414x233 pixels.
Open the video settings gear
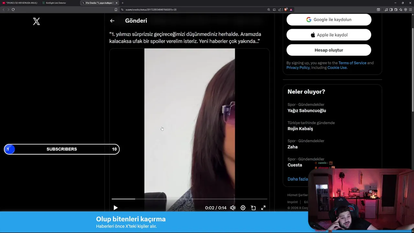243,208
